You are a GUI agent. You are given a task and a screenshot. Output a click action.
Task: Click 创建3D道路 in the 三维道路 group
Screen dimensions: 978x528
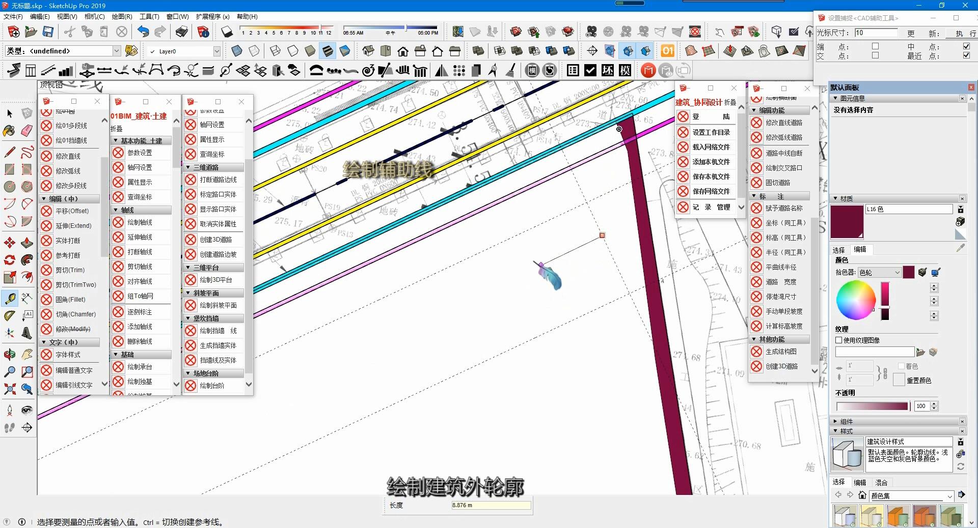[x=215, y=240]
